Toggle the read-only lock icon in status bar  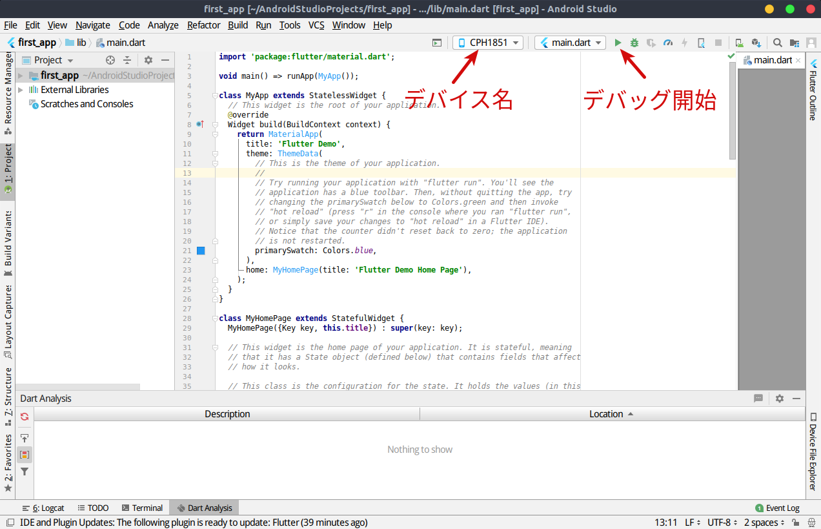click(796, 523)
